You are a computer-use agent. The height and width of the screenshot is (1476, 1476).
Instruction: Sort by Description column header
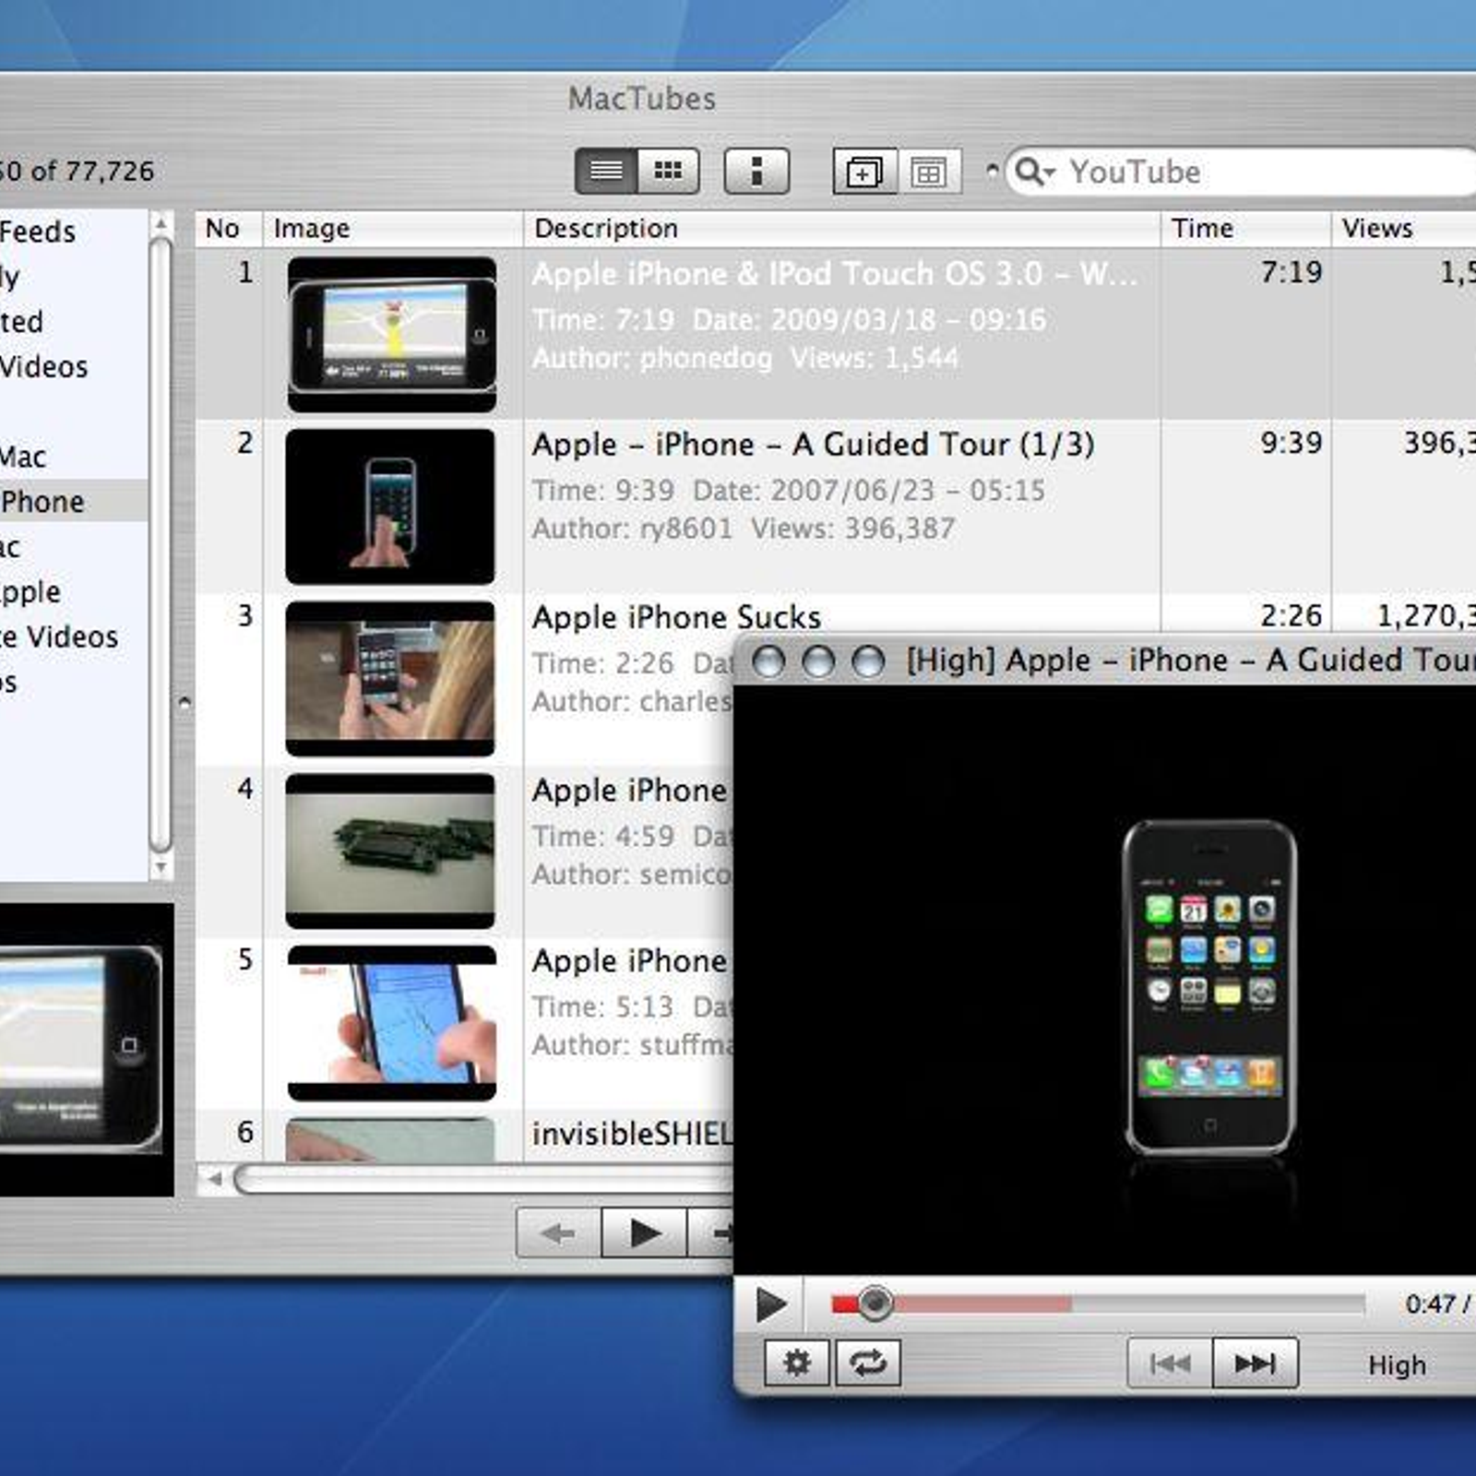click(x=842, y=228)
